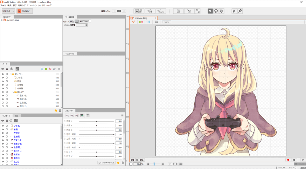Click the 1:1 zoom reset button
This screenshot has height=169, width=306.
[170, 164]
